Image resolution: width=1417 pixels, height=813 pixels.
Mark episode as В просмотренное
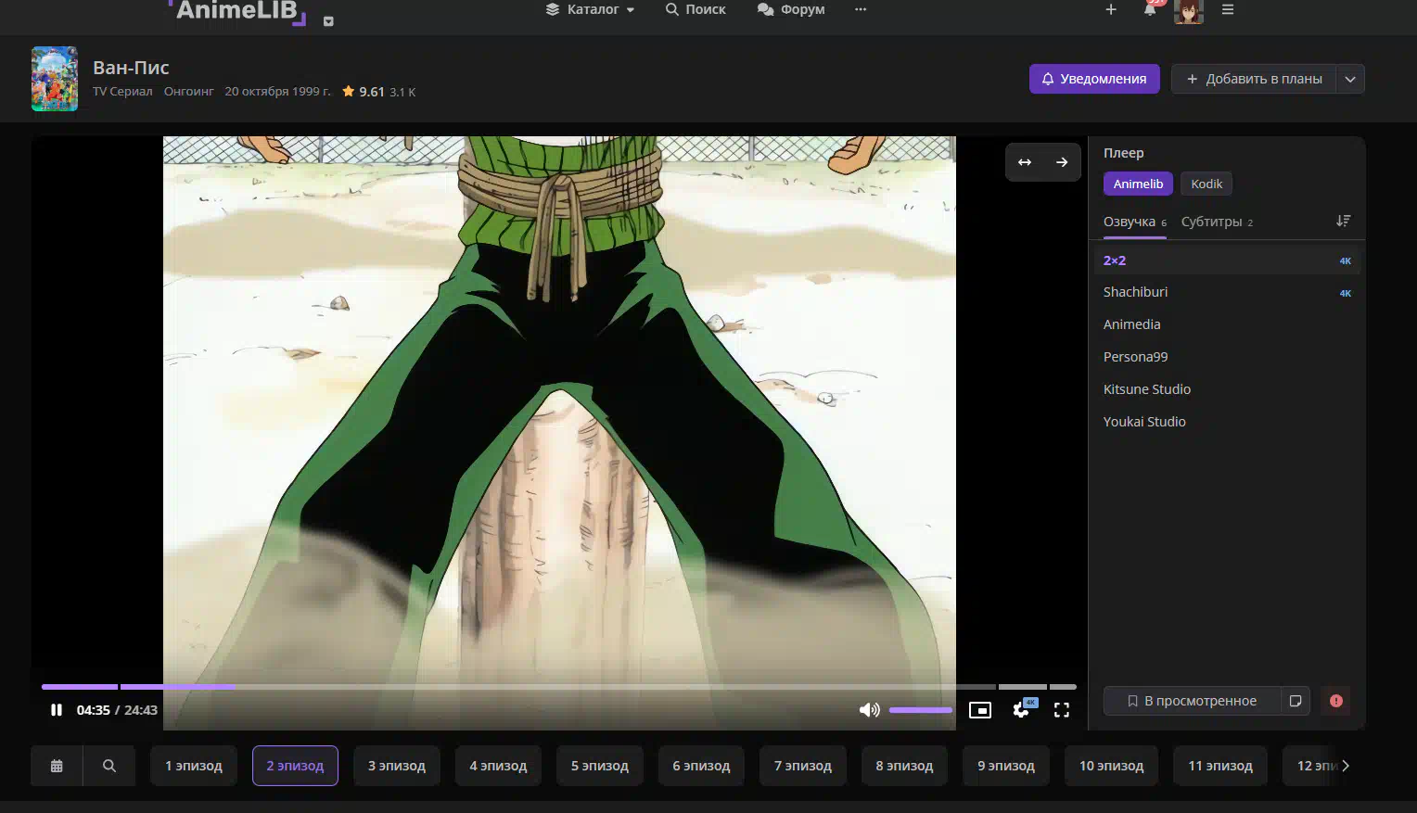click(1192, 701)
